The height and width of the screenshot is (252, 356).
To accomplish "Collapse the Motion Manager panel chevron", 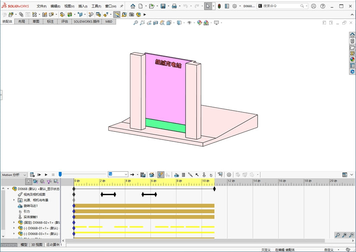I will click(352, 174).
